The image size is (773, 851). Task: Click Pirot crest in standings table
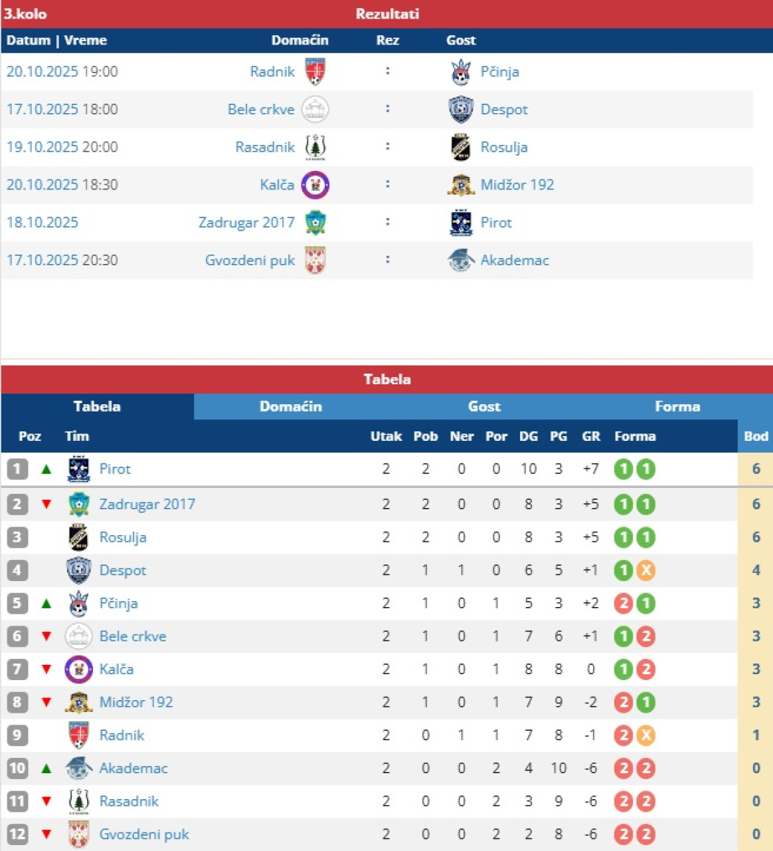pos(79,469)
